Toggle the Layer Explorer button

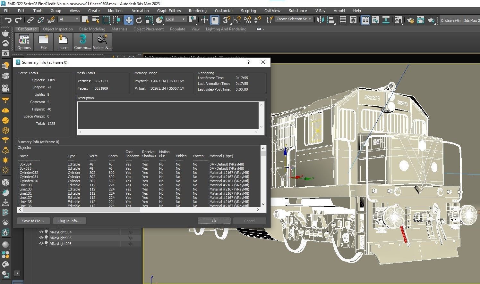pyautogui.click(x=353, y=20)
